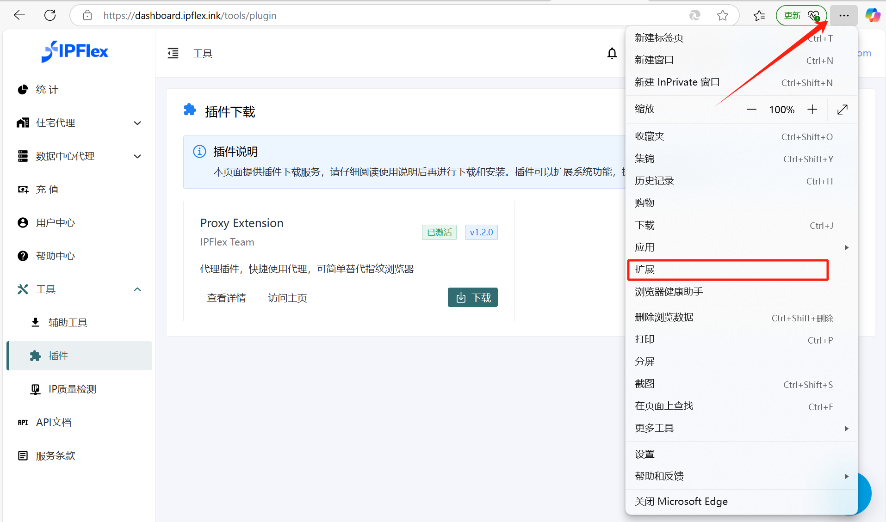The width and height of the screenshot is (886, 522).
Task: Enter full screen via zoom expand icon
Action: pyautogui.click(x=842, y=110)
